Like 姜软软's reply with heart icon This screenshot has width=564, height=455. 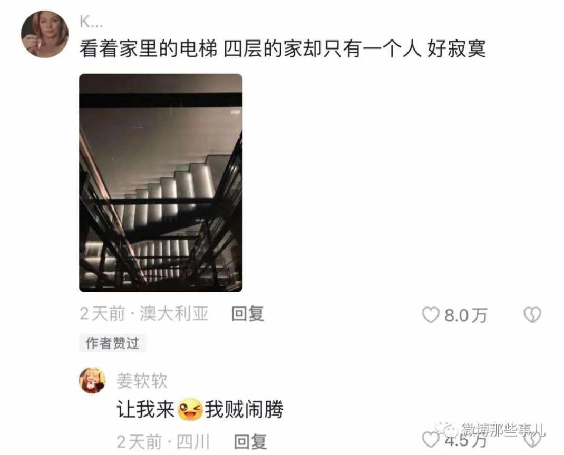(430, 440)
